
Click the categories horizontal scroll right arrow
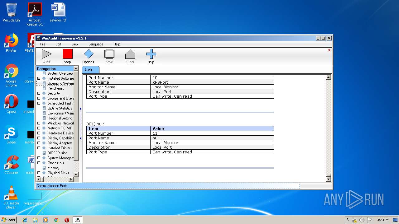71,179
